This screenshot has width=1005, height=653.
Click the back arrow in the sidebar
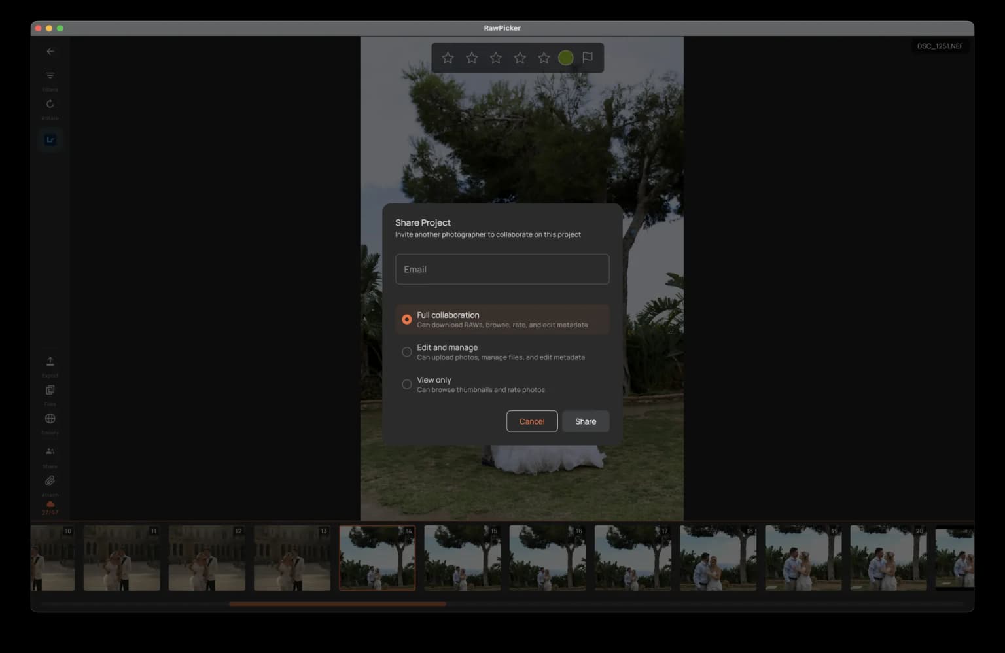(x=50, y=51)
